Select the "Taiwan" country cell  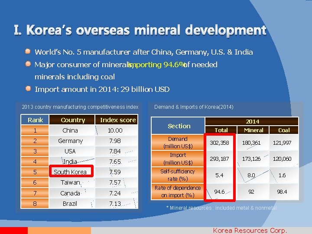click(x=72, y=182)
